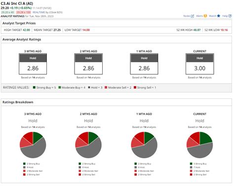This screenshot has width=234, height=187.
Task: Click the Moderate Sell legend swatch in Ratings Values
Action: pos(106,88)
